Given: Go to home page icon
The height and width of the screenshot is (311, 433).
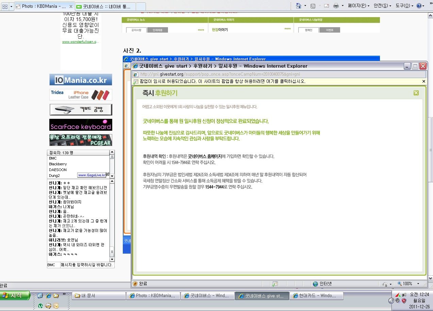Looking at the screenshot, I should coord(299,6).
